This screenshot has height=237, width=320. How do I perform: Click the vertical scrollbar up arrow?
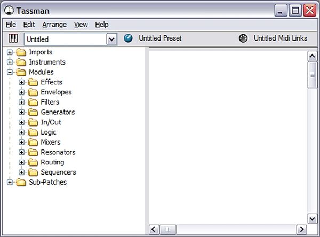(312, 56)
